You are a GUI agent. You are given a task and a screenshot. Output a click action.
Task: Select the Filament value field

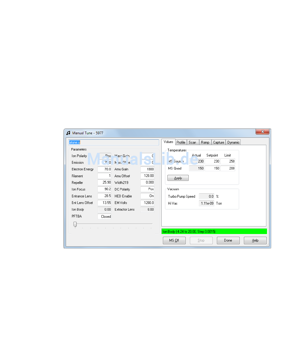104,176
